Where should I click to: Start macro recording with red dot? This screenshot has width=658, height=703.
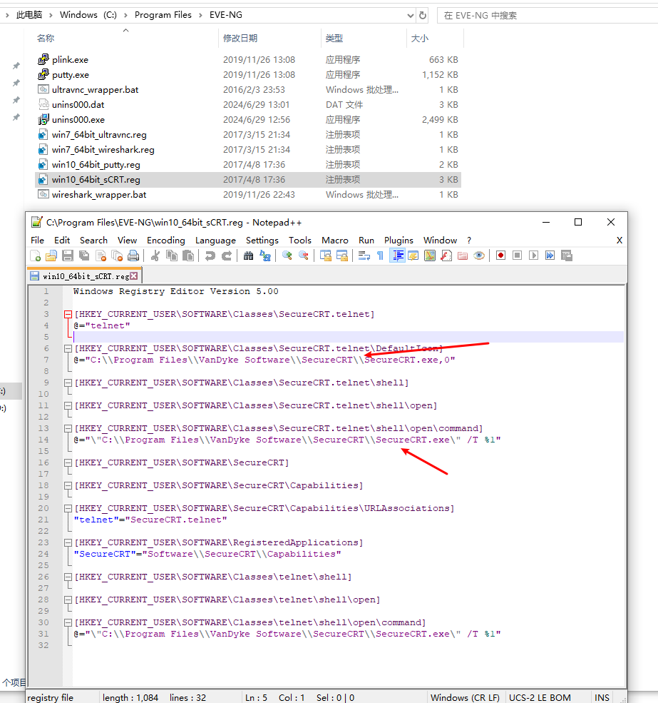500,256
